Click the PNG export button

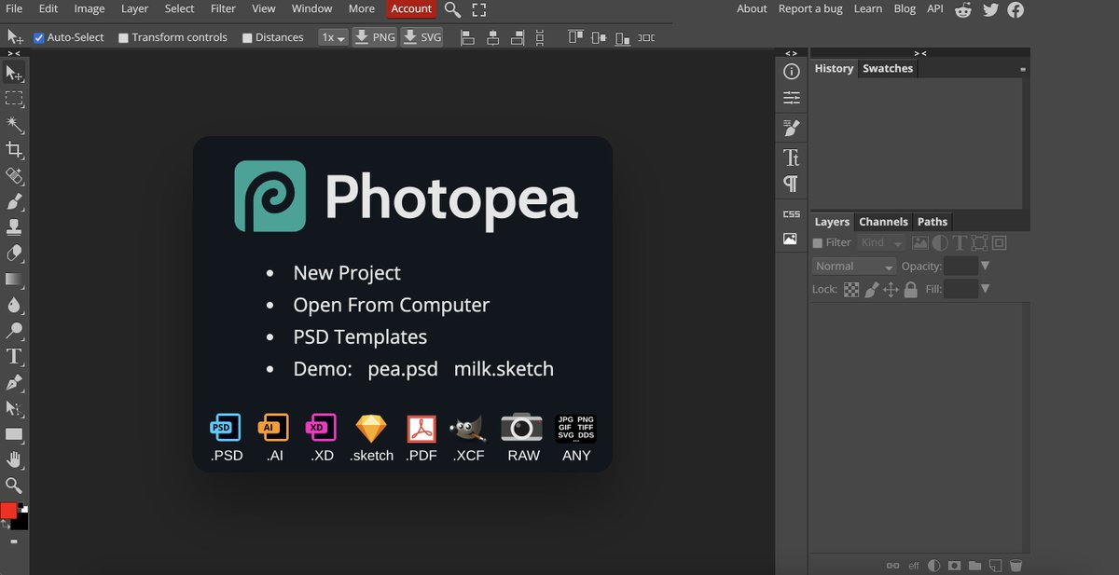[375, 37]
